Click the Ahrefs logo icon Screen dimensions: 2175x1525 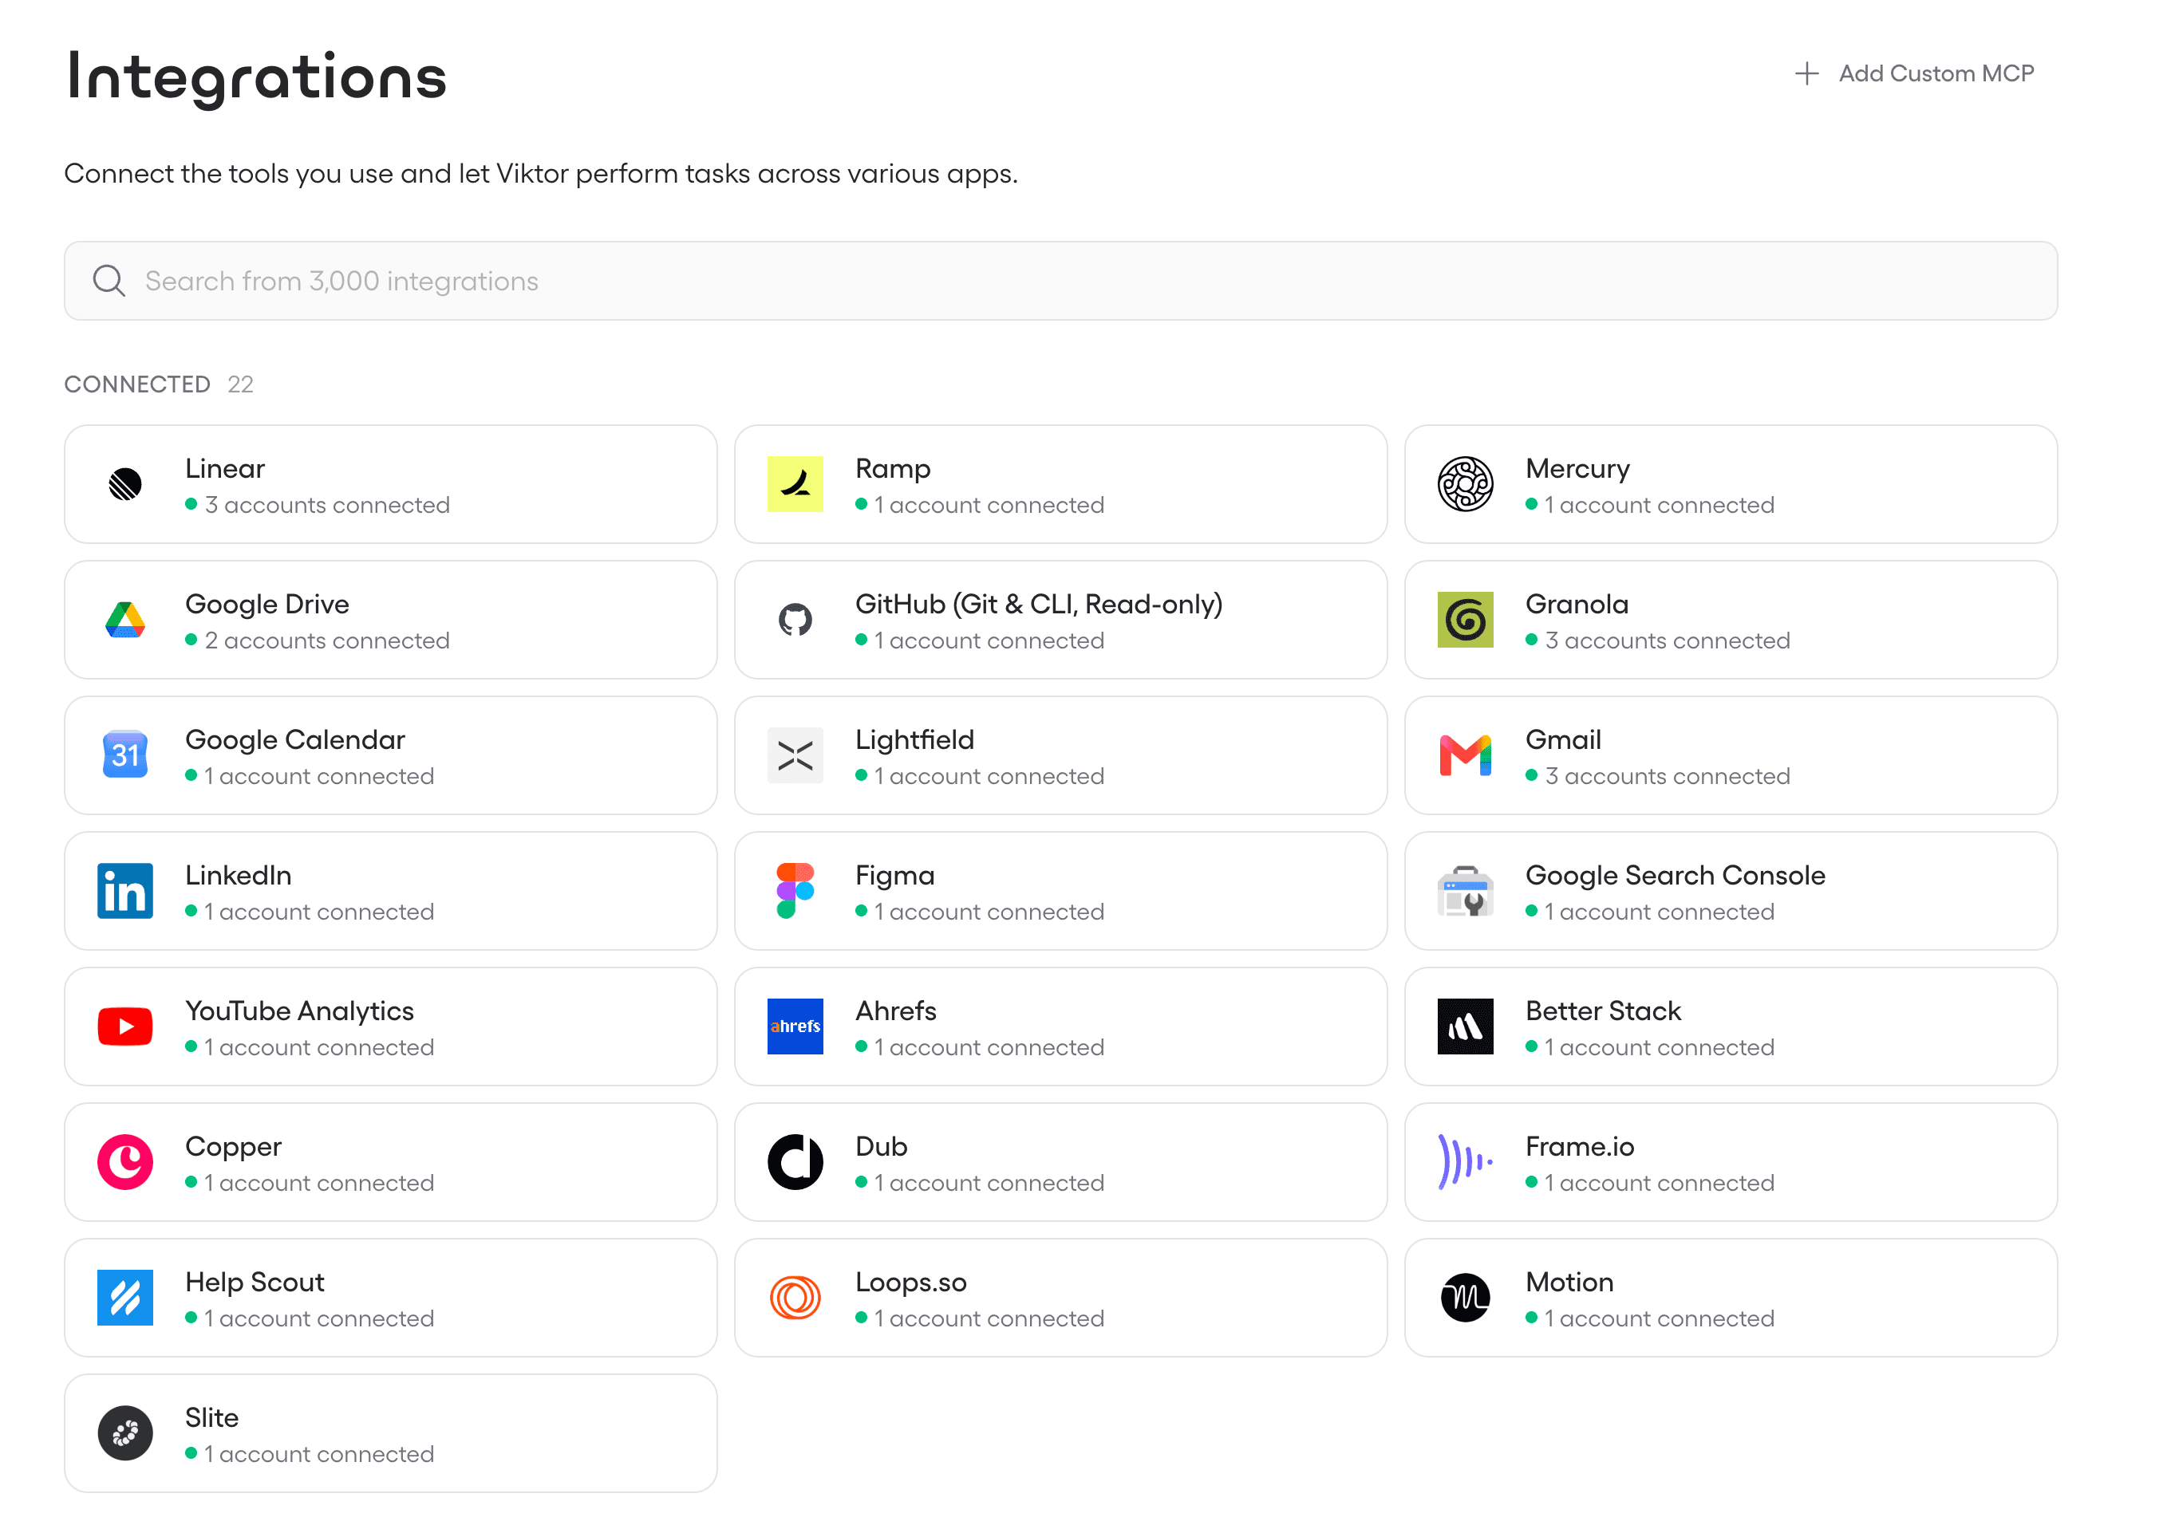click(795, 1026)
